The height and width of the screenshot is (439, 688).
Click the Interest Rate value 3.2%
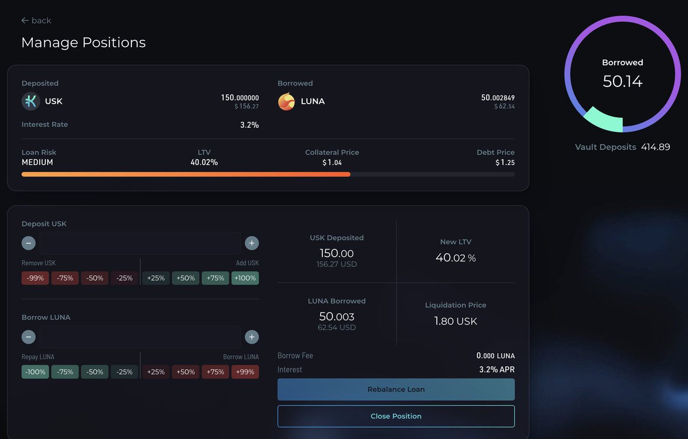click(249, 124)
